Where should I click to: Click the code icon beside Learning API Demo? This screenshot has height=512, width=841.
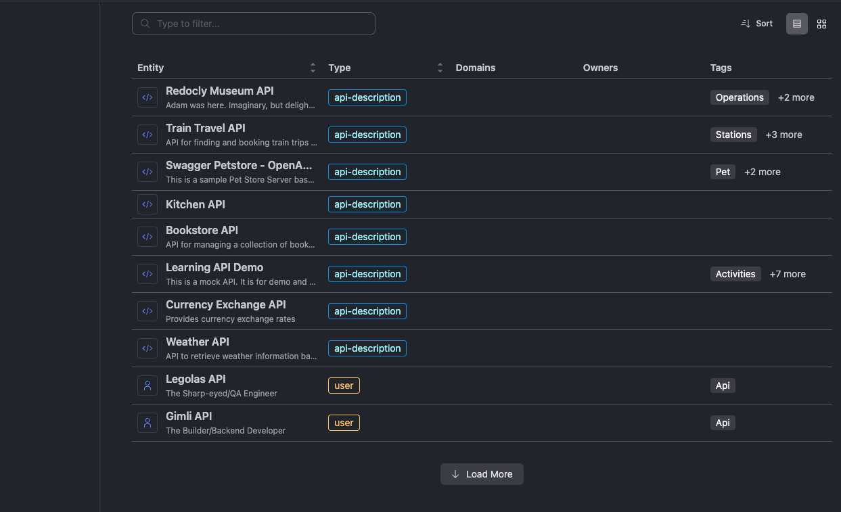pyautogui.click(x=147, y=274)
